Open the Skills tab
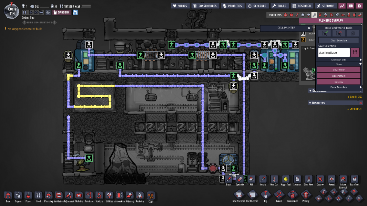The width and height of the screenshot is (367, 206). [279, 6]
